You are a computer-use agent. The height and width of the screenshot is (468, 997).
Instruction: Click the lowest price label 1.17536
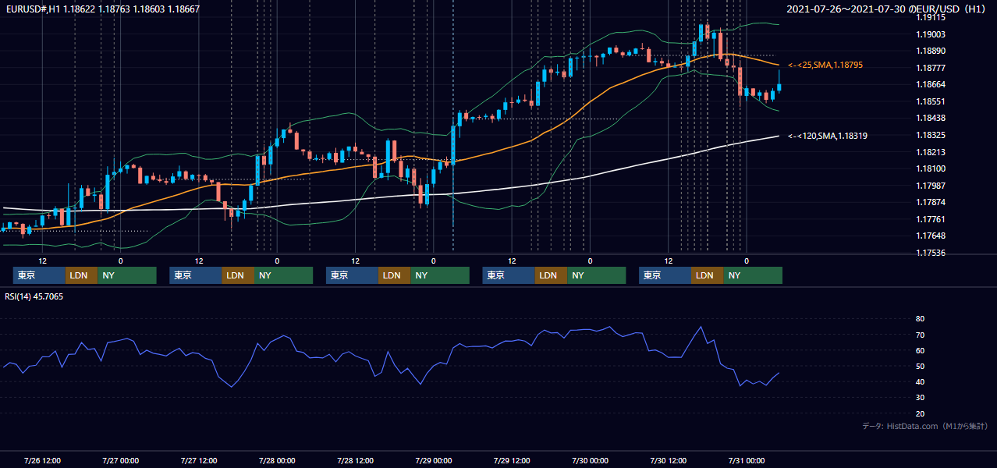[x=931, y=253]
